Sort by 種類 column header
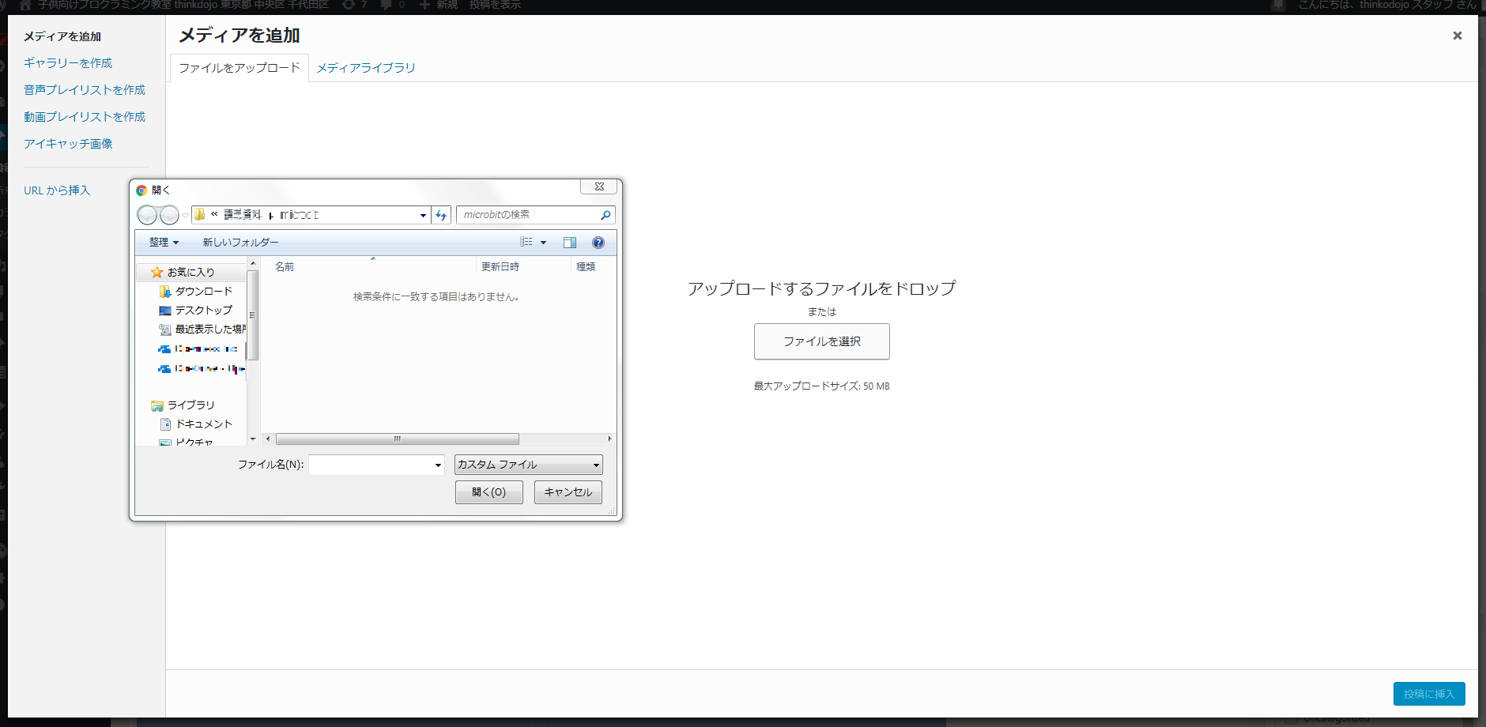Image resolution: width=1486 pixels, height=727 pixels. coord(586,267)
